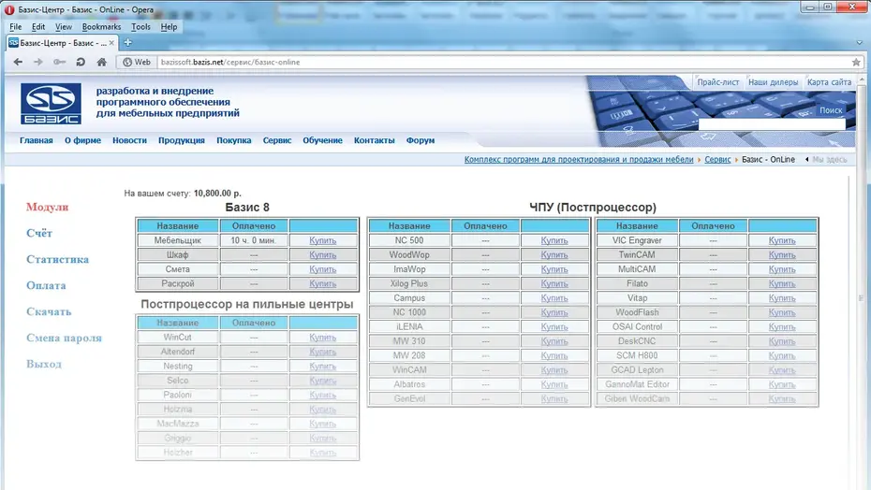Viewport: 871px width, 490px height.
Task: Click Купить for VIC Engraver
Action: pyautogui.click(x=782, y=240)
